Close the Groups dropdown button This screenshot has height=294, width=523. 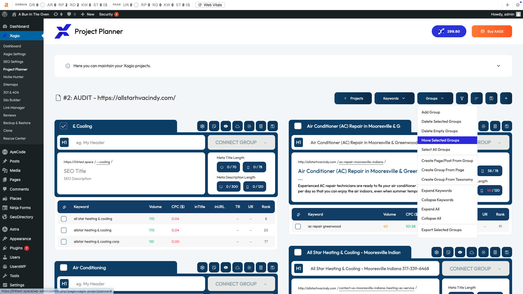(x=435, y=98)
